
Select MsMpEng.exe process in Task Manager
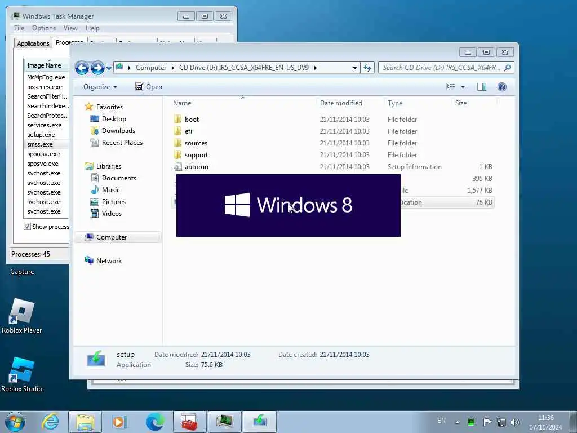pos(46,77)
